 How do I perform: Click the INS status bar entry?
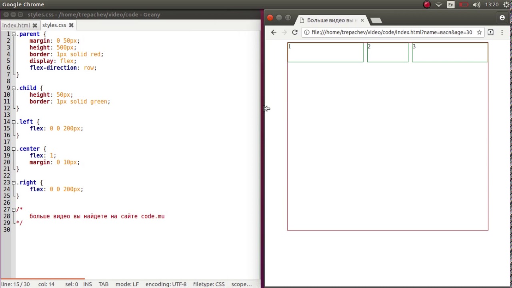pos(88,284)
